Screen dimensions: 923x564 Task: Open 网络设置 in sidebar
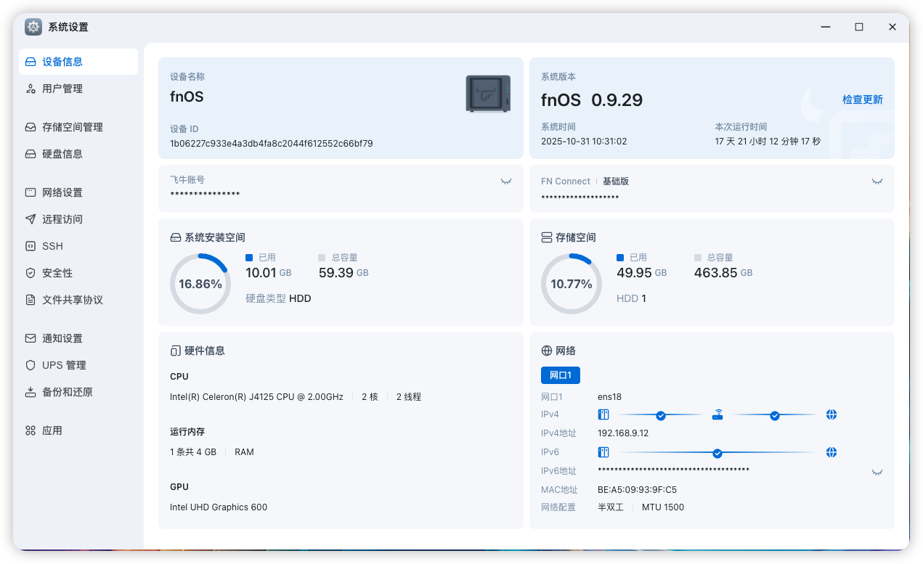(x=78, y=192)
